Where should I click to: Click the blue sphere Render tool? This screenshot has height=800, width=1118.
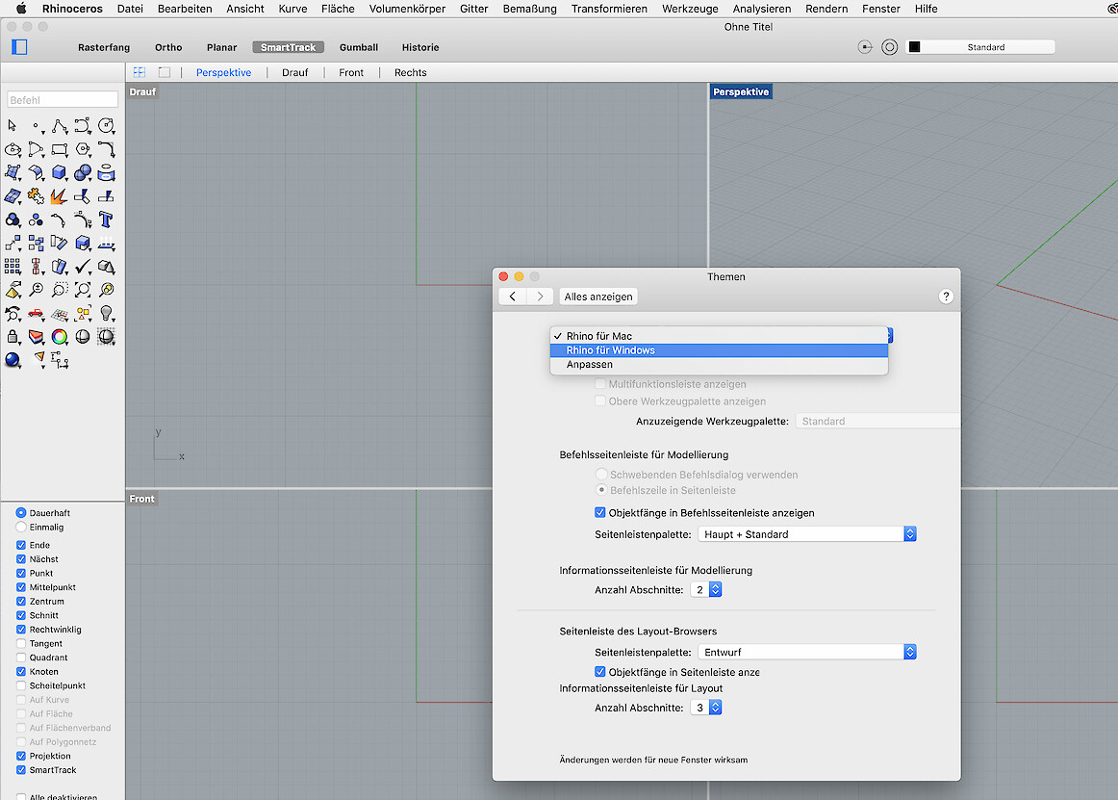click(x=13, y=360)
